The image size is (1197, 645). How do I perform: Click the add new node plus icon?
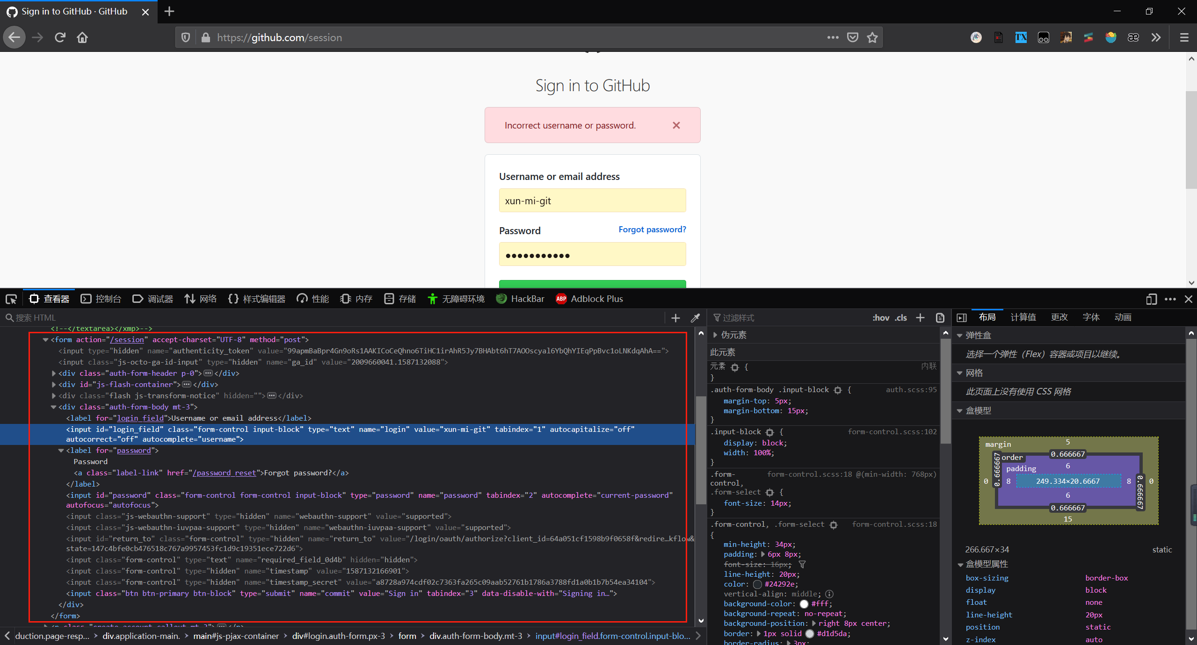coord(675,318)
